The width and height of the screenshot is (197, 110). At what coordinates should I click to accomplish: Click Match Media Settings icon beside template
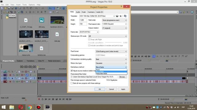point(125,16)
